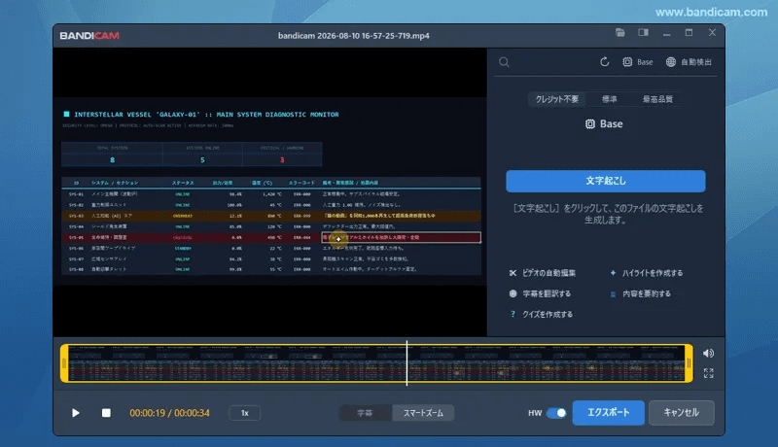Click the refresh arrow icon
This screenshot has height=447, width=778.
[604, 62]
